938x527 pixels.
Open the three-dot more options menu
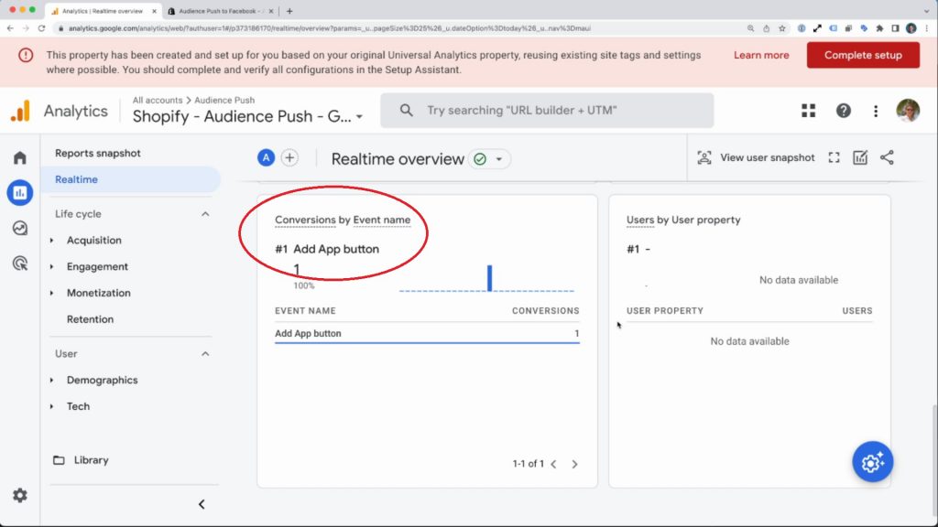[876, 111]
